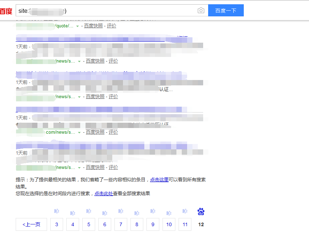
Task: Click the camera icon for image search
Action: pyautogui.click(x=201, y=10)
